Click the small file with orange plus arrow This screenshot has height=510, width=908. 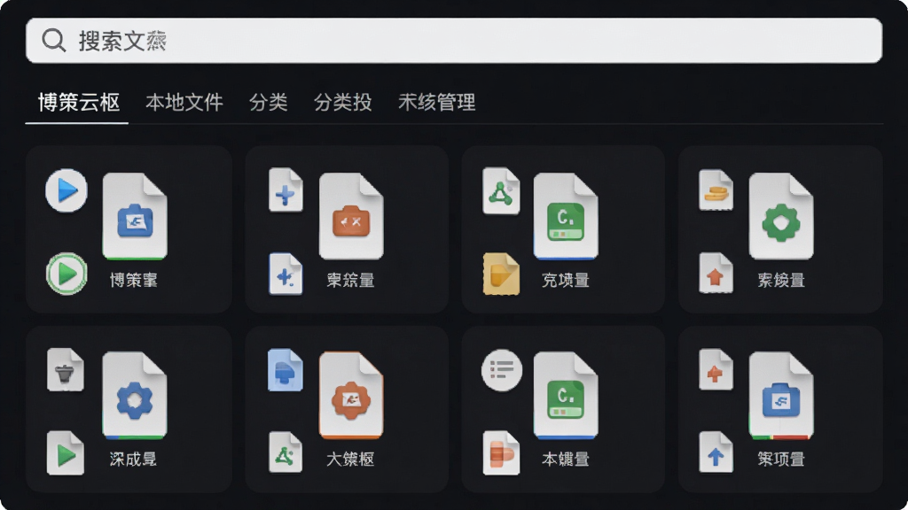click(x=716, y=369)
